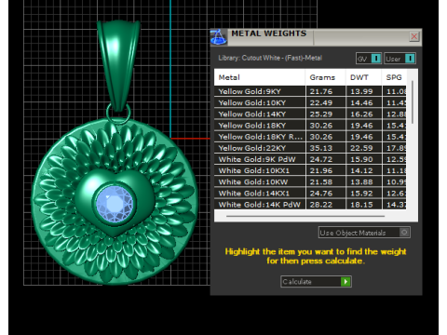
Task: Click the horizontal scrollbar of metal list
Action: pyautogui.click(x=305, y=216)
